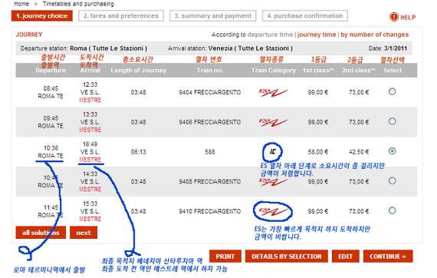Click the ES logo for train 9404

click(273, 92)
